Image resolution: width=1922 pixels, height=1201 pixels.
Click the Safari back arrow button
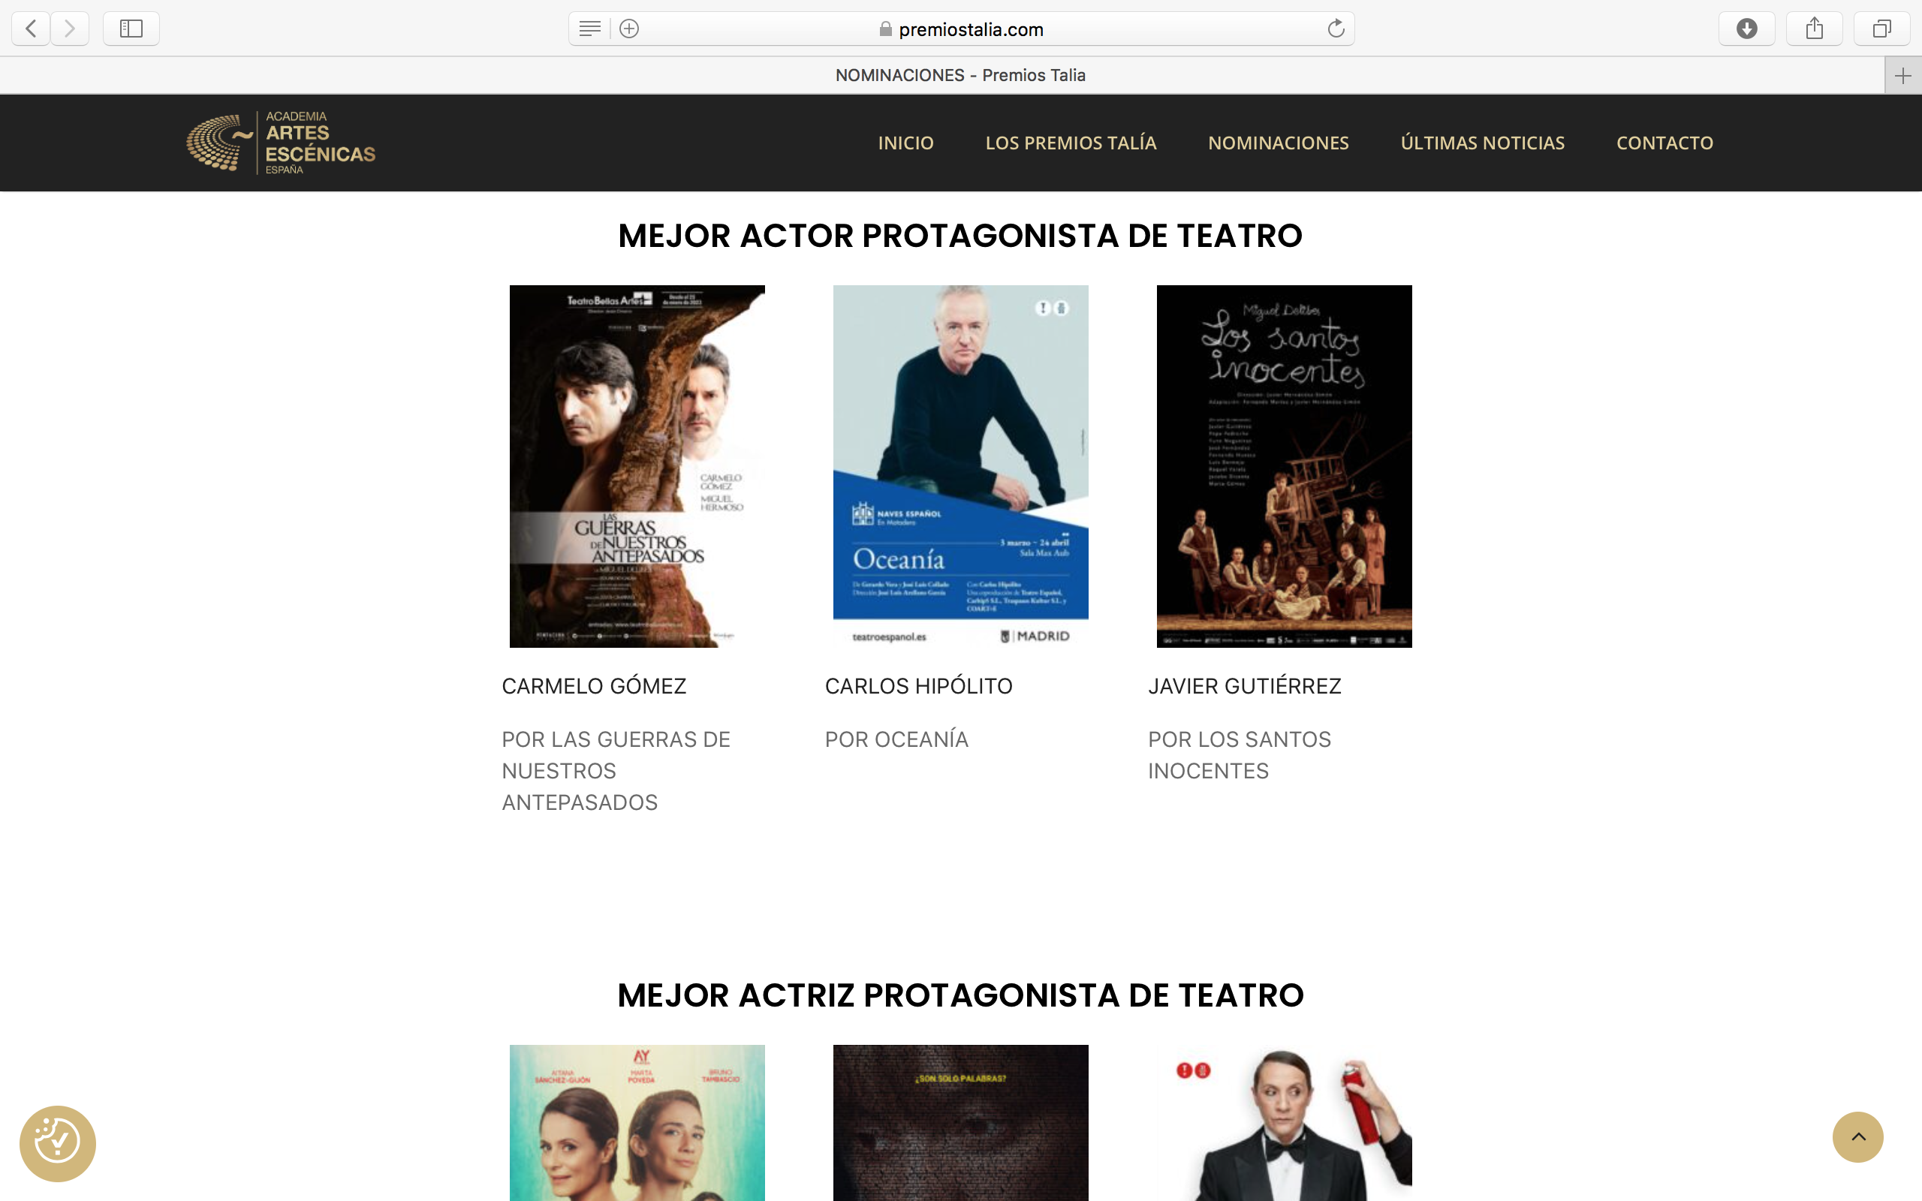pos(31,29)
